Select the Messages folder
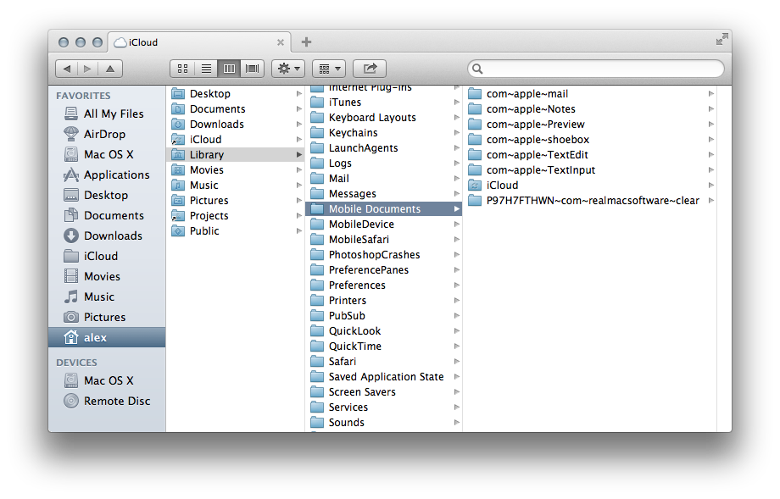780x499 pixels. pyautogui.click(x=383, y=194)
